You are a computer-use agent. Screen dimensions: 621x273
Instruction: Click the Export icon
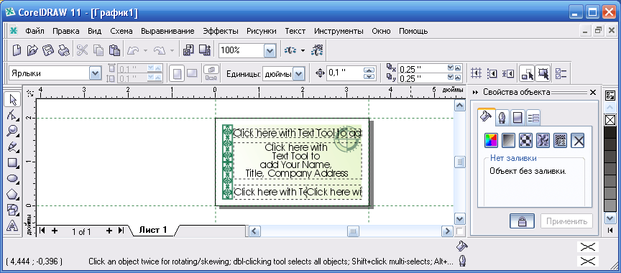pyautogui.click(x=204, y=50)
